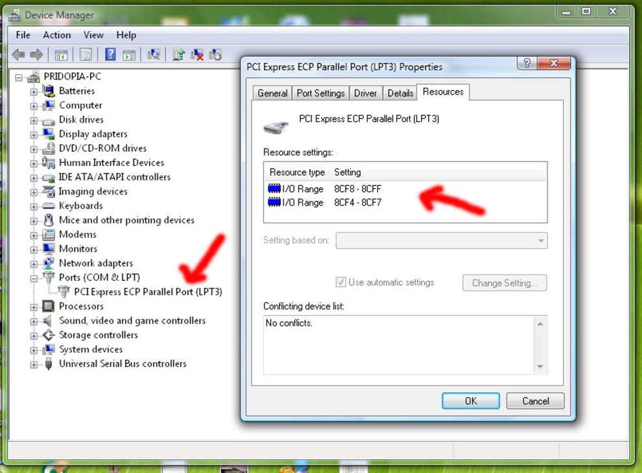Viewport: 642px width, 473px height.
Task: Click the Back arrow toolbar icon
Action: tap(18, 55)
